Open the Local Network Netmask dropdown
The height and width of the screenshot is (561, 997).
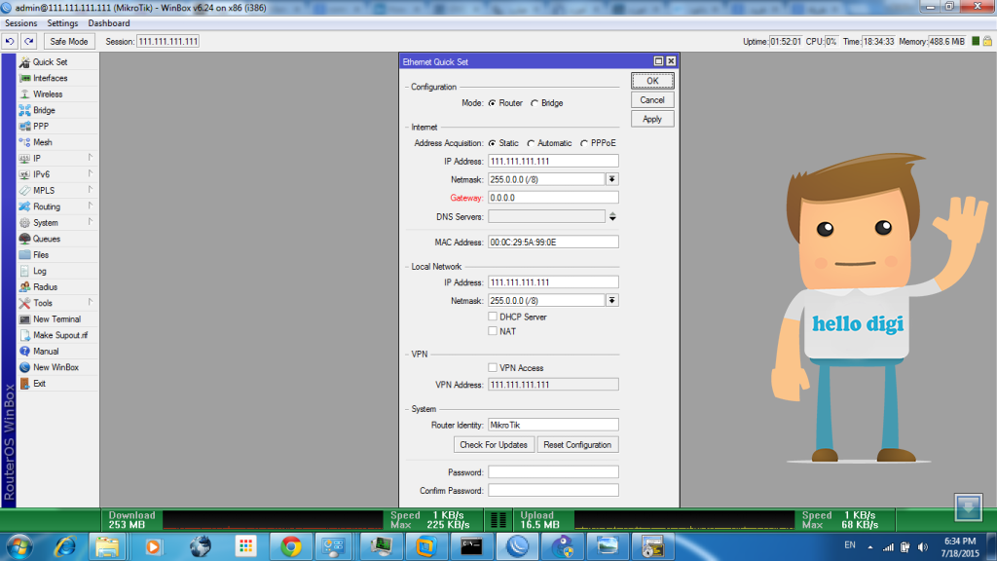pyautogui.click(x=612, y=300)
